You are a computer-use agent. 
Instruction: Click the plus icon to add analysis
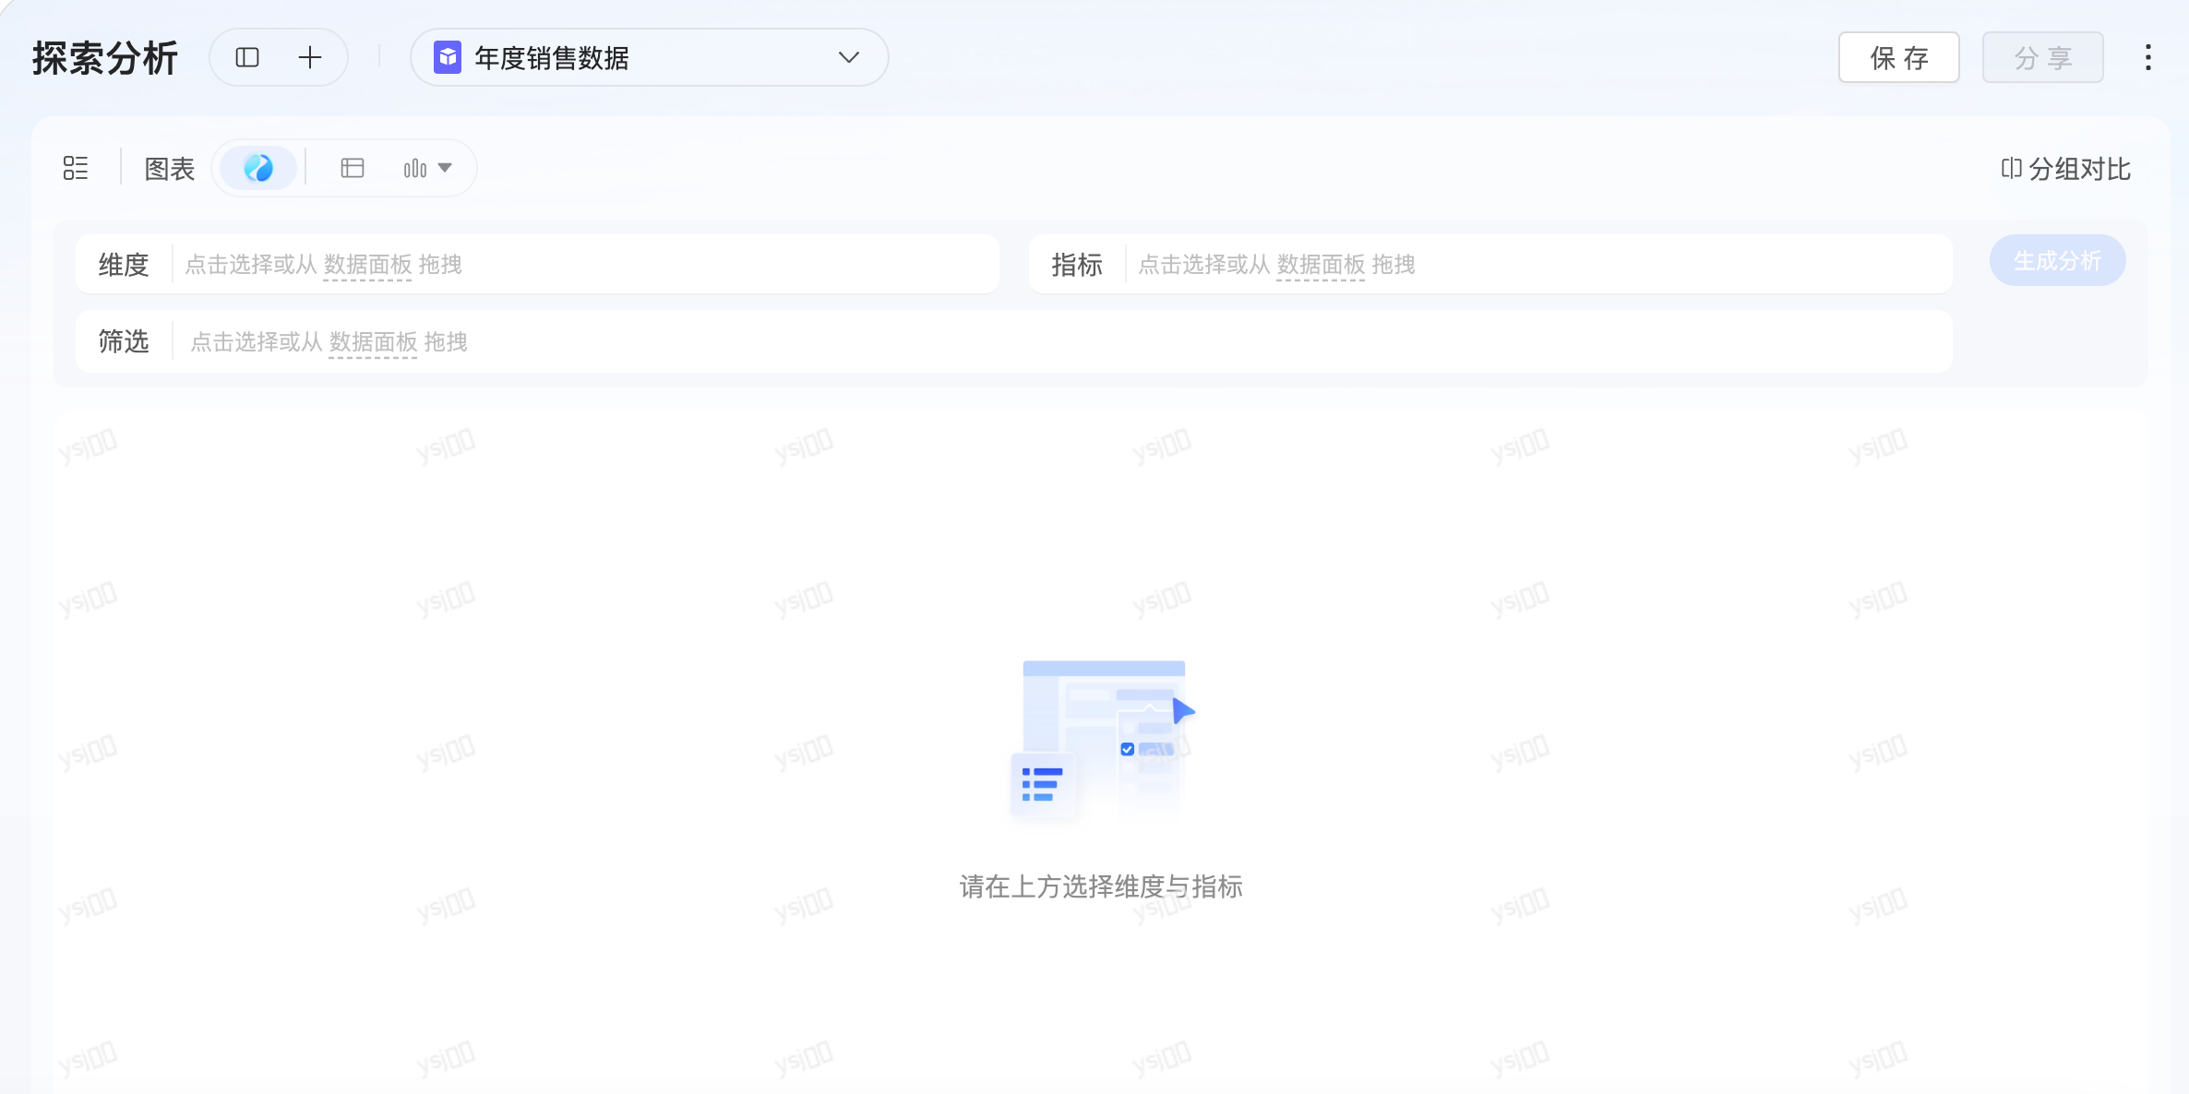click(310, 57)
